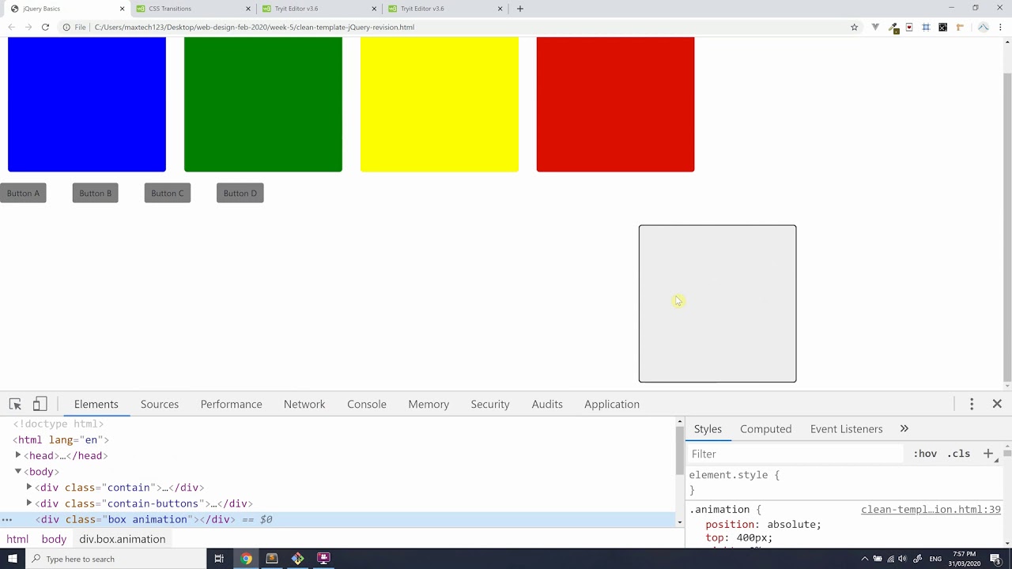The width and height of the screenshot is (1012, 569).
Task: Open the Vue devtools extension icon
Action: [875, 27]
